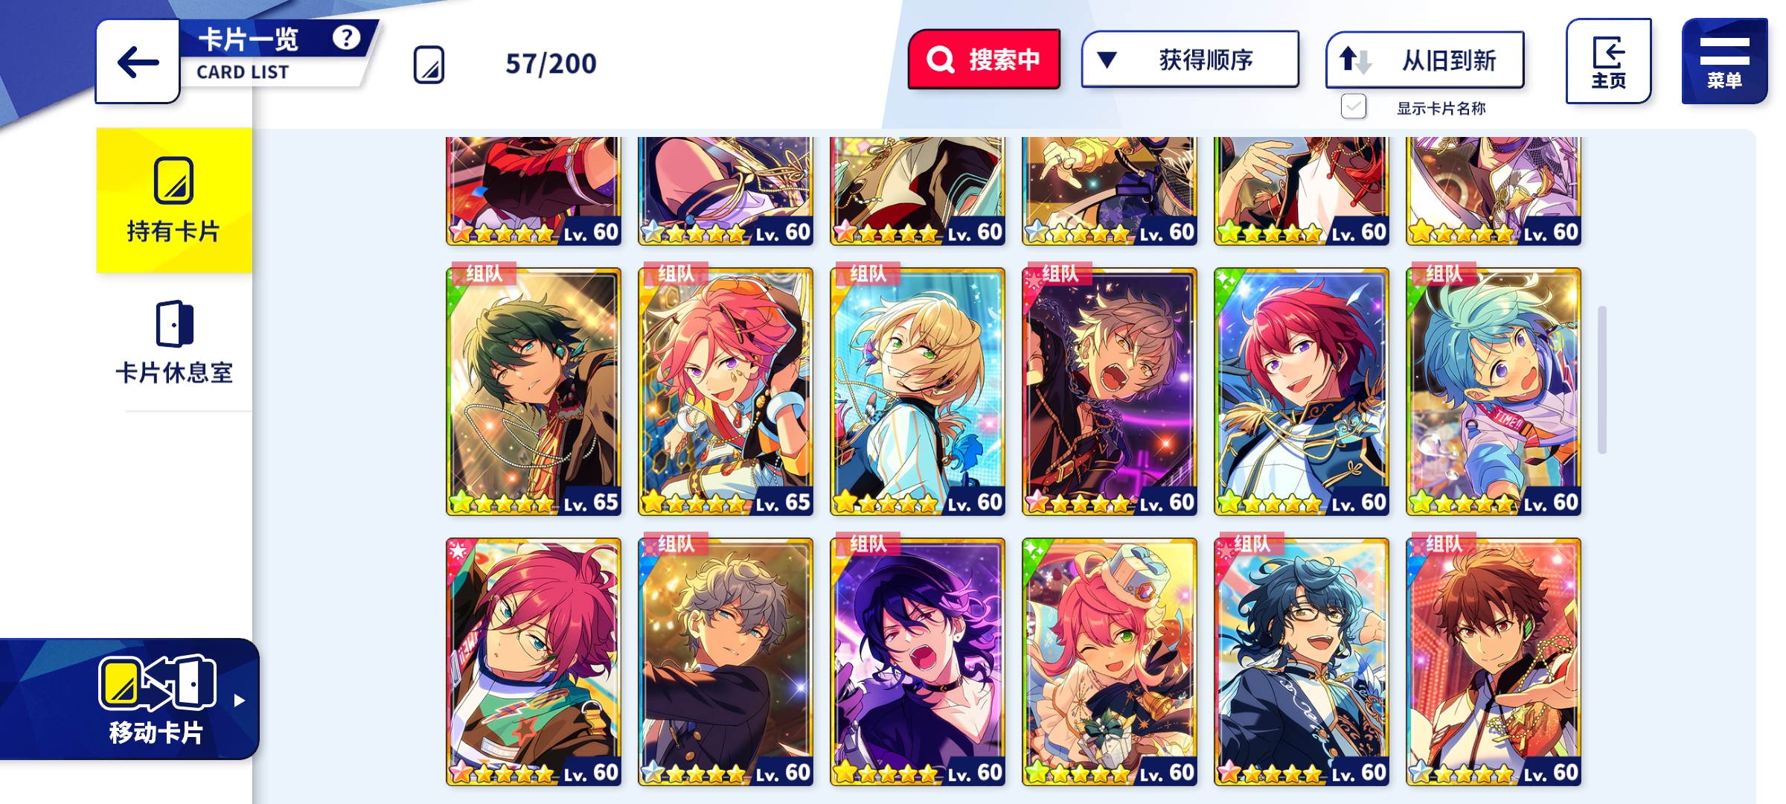Viewport: 1786px width, 804px height.
Task: Switch sort direction with 从旧到新
Action: [x=1424, y=60]
